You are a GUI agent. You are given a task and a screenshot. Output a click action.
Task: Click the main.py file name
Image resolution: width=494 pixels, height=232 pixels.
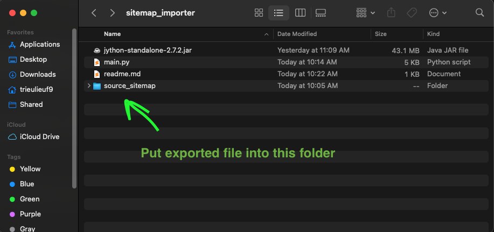pyautogui.click(x=116, y=62)
